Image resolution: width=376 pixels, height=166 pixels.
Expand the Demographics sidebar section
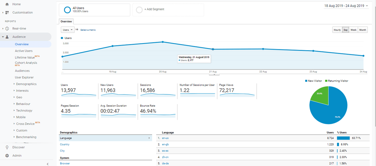(x=26, y=84)
